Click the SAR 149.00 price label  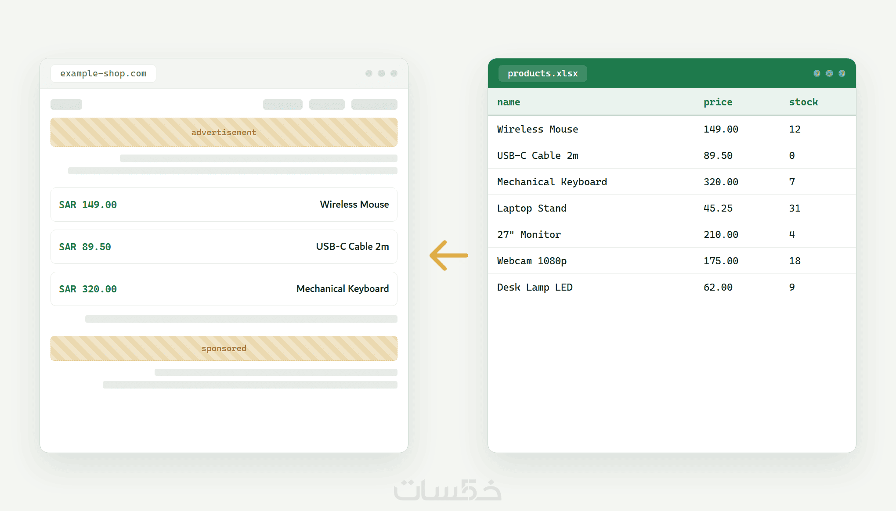[88, 205]
